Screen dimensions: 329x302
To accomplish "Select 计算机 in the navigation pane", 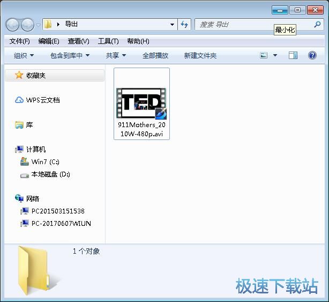I will [x=36, y=149].
